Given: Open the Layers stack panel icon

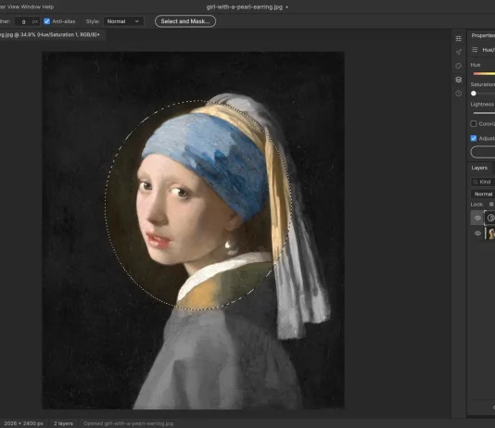Looking at the screenshot, I should [x=459, y=80].
